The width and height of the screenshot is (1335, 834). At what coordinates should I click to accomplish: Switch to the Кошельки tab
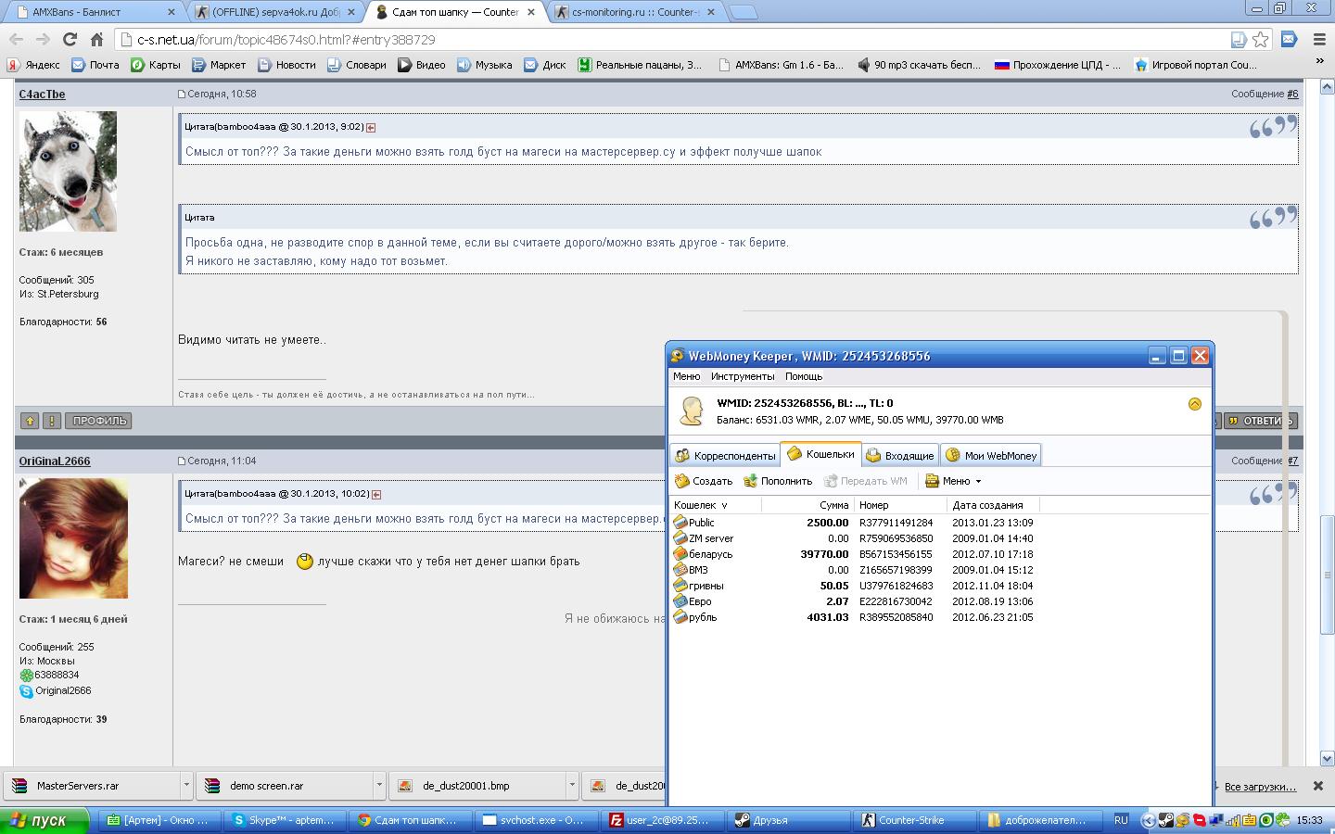coord(820,454)
